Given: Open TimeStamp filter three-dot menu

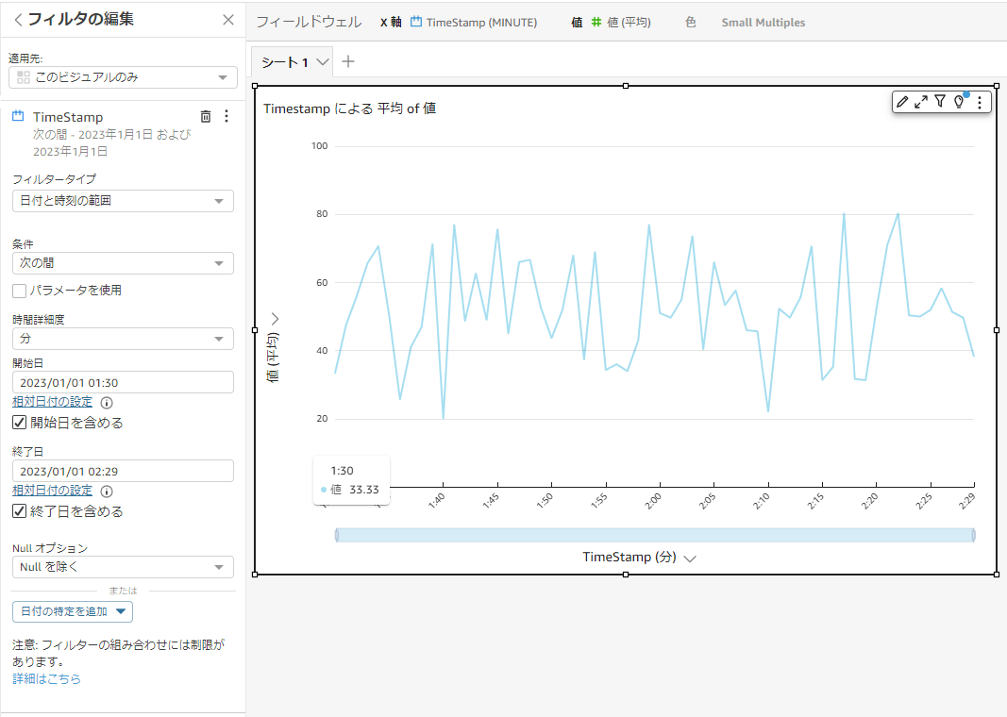Looking at the screenshot, I should [227, 116].
